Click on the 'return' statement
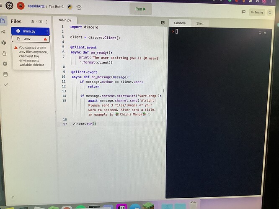The height and width of the screenshot is (209, 279). [x=93, y=87]
